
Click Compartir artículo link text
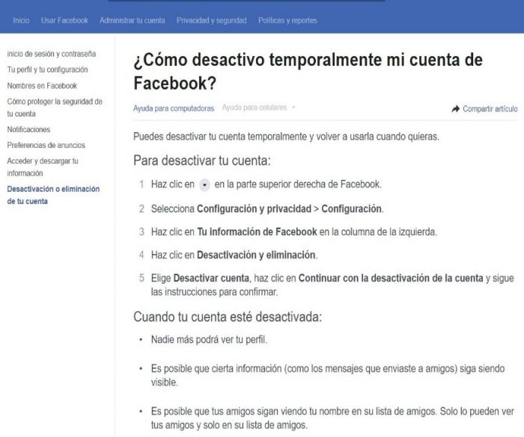tap(490, 109)
